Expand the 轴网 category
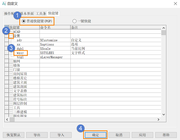The width and height of the screenshot is (180, 140). [x=11, y=61]
